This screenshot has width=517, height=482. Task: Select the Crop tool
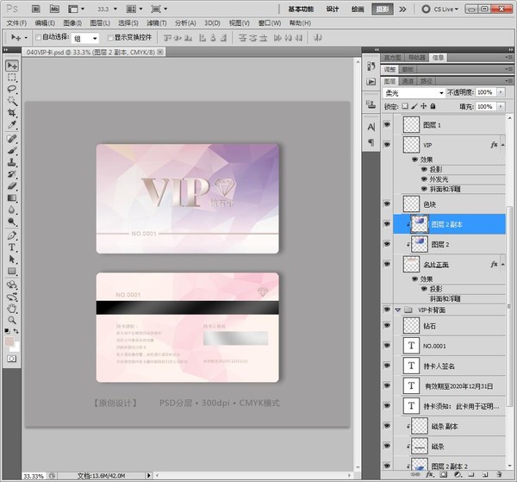(12, 113)
